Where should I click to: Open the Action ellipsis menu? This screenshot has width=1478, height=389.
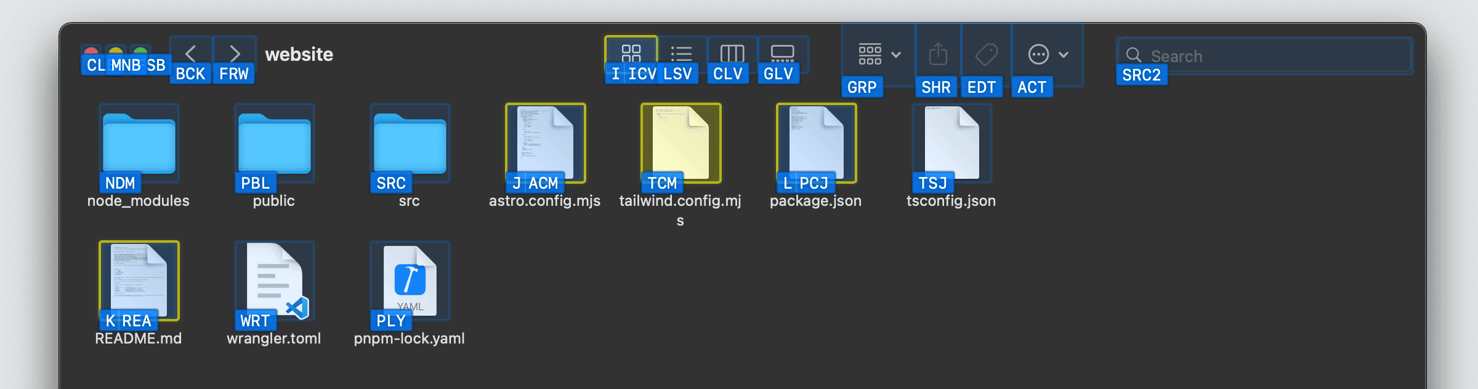click(x=1047, y=54)
